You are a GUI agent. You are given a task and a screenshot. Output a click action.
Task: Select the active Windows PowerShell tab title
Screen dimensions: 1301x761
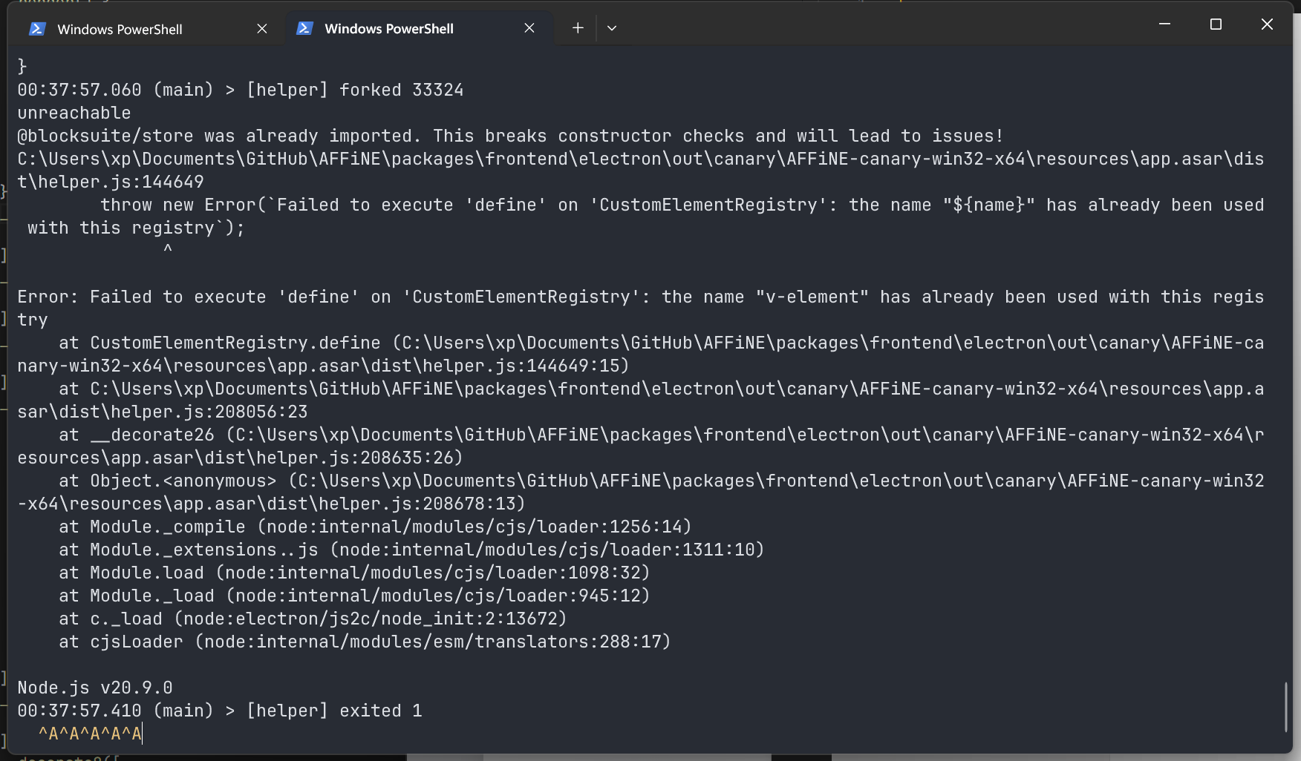coord(388,29)
